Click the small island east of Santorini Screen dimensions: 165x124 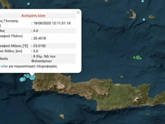[x=152, y=17]
